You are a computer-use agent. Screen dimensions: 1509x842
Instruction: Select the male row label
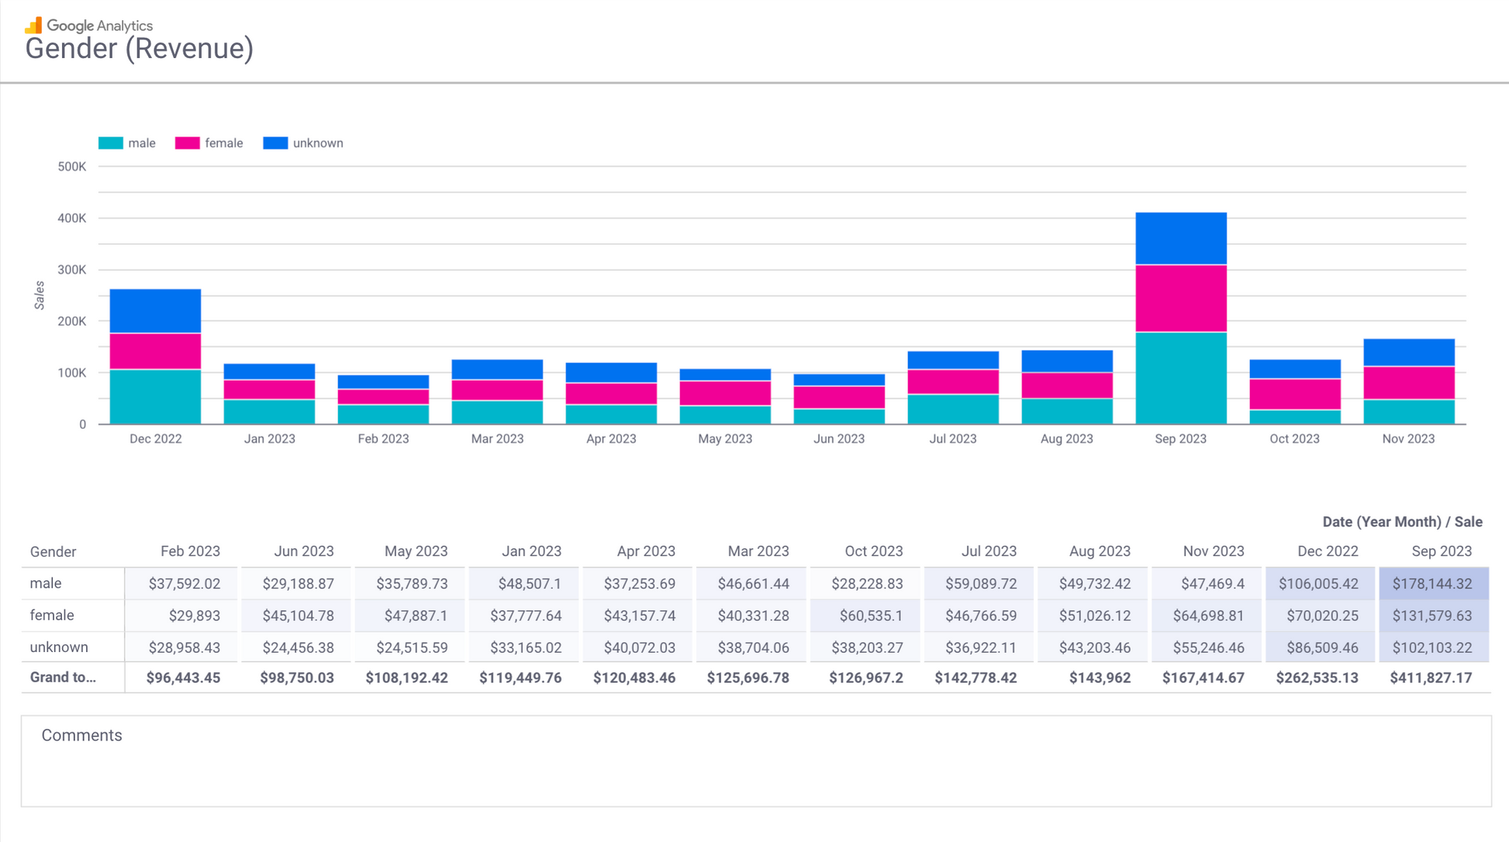click(x=46, y=583)
